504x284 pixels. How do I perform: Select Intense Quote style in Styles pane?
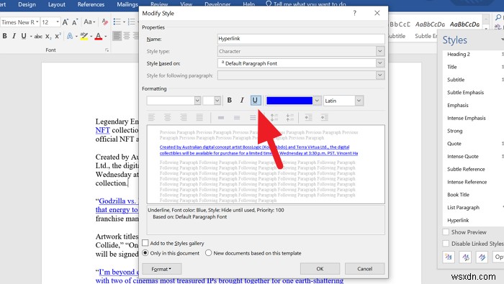click(463, 156)
